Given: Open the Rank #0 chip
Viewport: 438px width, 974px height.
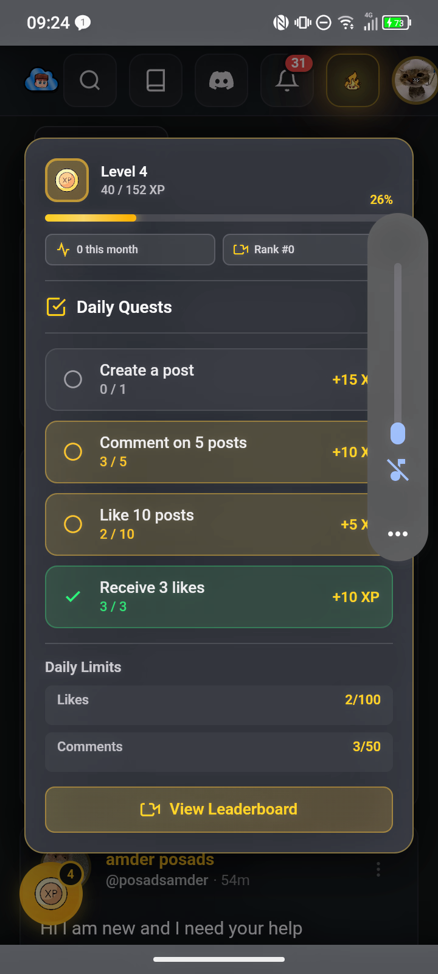Looking at the screenshot, I should click(x=296, y=250).
